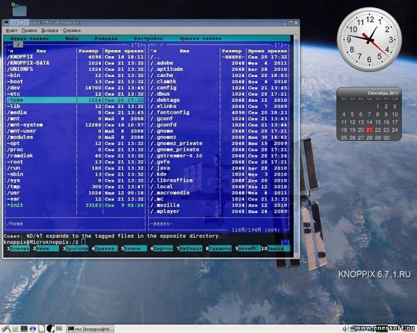Screen dimensions: 417x333
Task: Select highlighted /home directory row
Action: tap(75, 100)
